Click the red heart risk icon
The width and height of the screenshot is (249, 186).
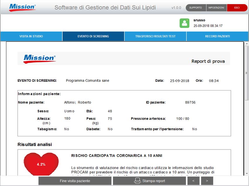point(41,164)
